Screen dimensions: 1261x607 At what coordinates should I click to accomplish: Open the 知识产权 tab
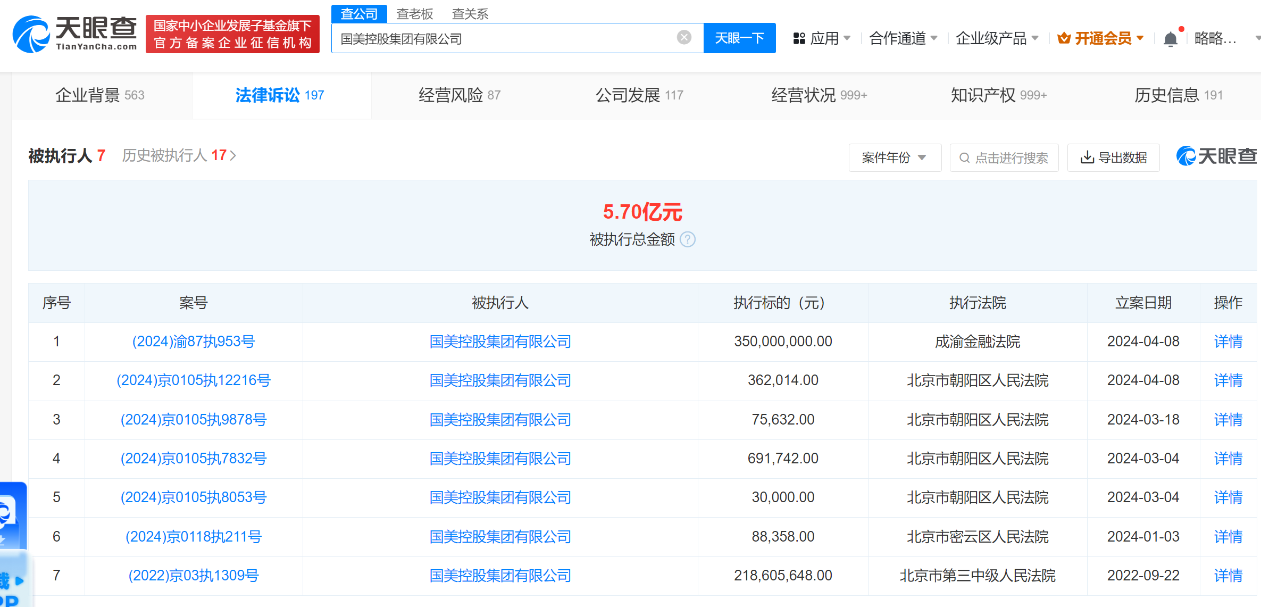coord(999,95)
